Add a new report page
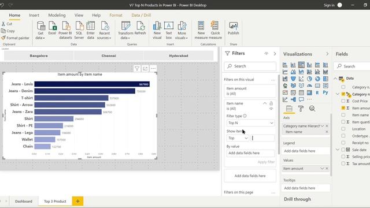 tap(77, 201)
